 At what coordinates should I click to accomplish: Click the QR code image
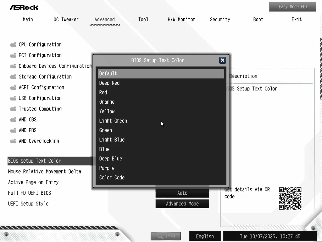tap(290, 199)
